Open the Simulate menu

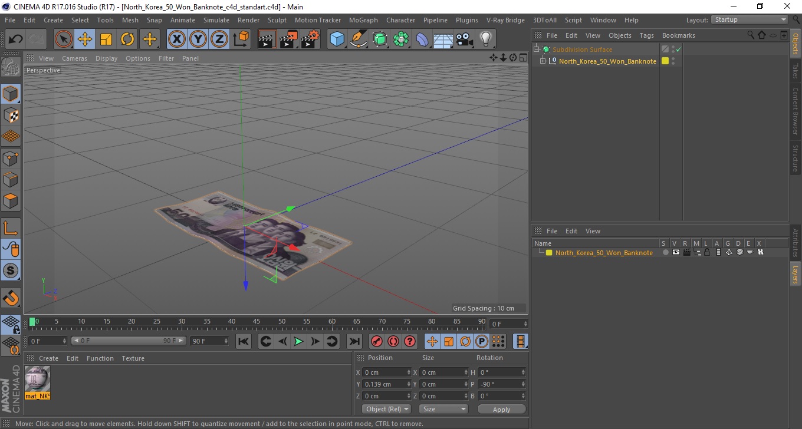pyautogui.click(x=216, y=20)
